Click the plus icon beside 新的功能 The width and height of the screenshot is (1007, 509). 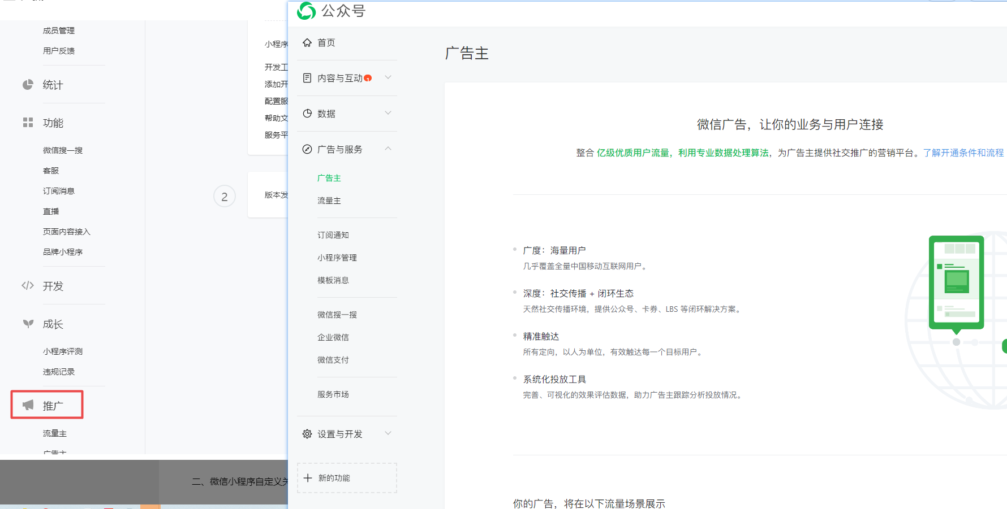(x=308, y=478)
